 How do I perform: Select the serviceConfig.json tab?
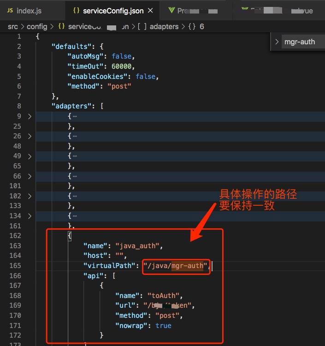point(113,11)
